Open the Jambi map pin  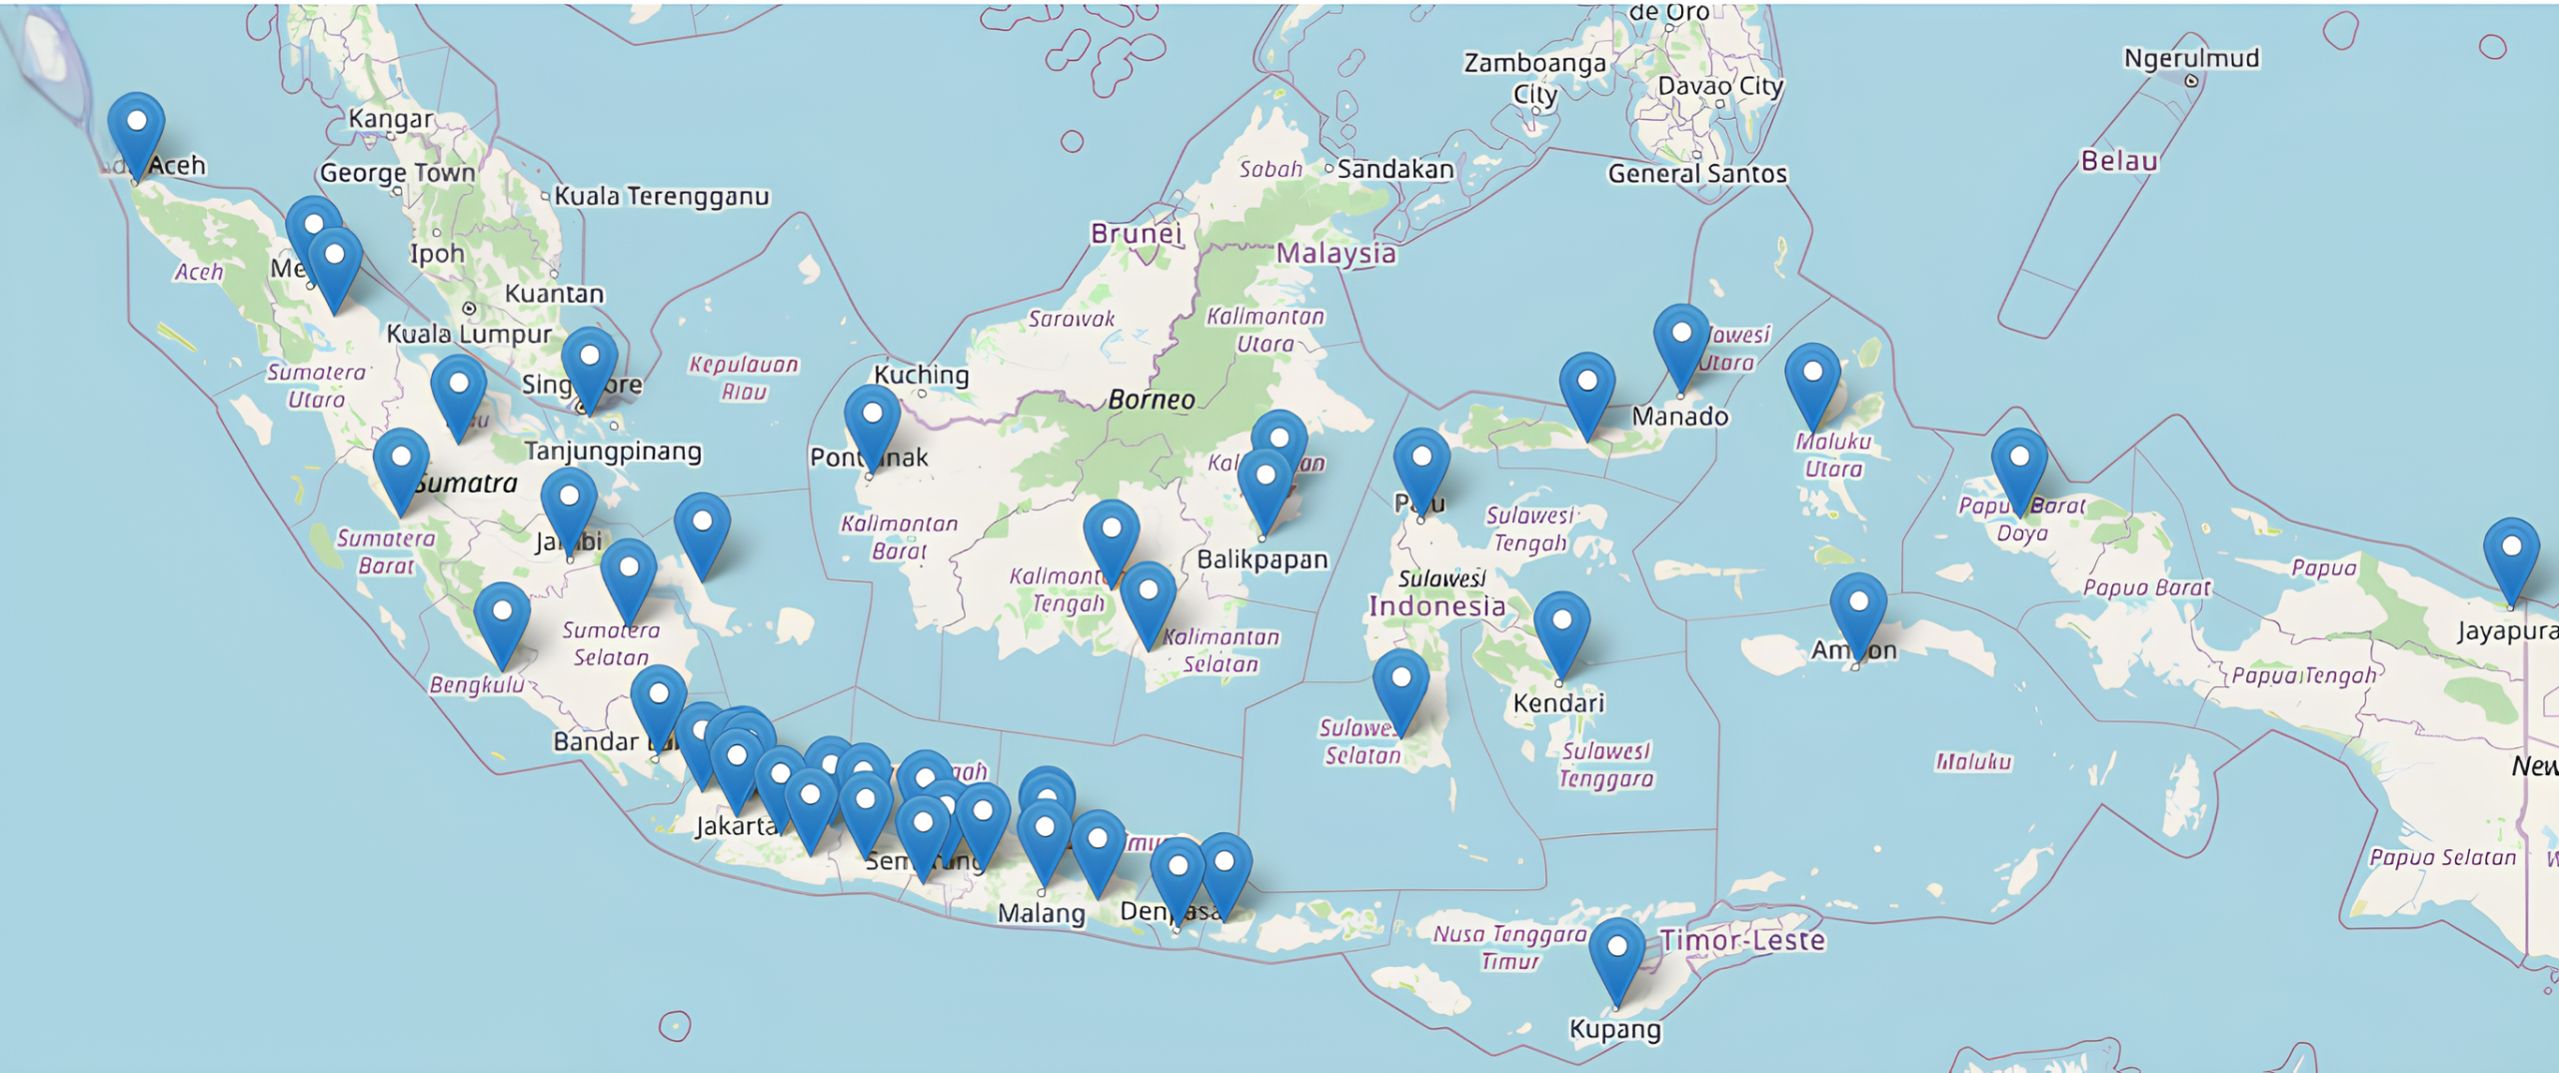click(x=569, y=505)
